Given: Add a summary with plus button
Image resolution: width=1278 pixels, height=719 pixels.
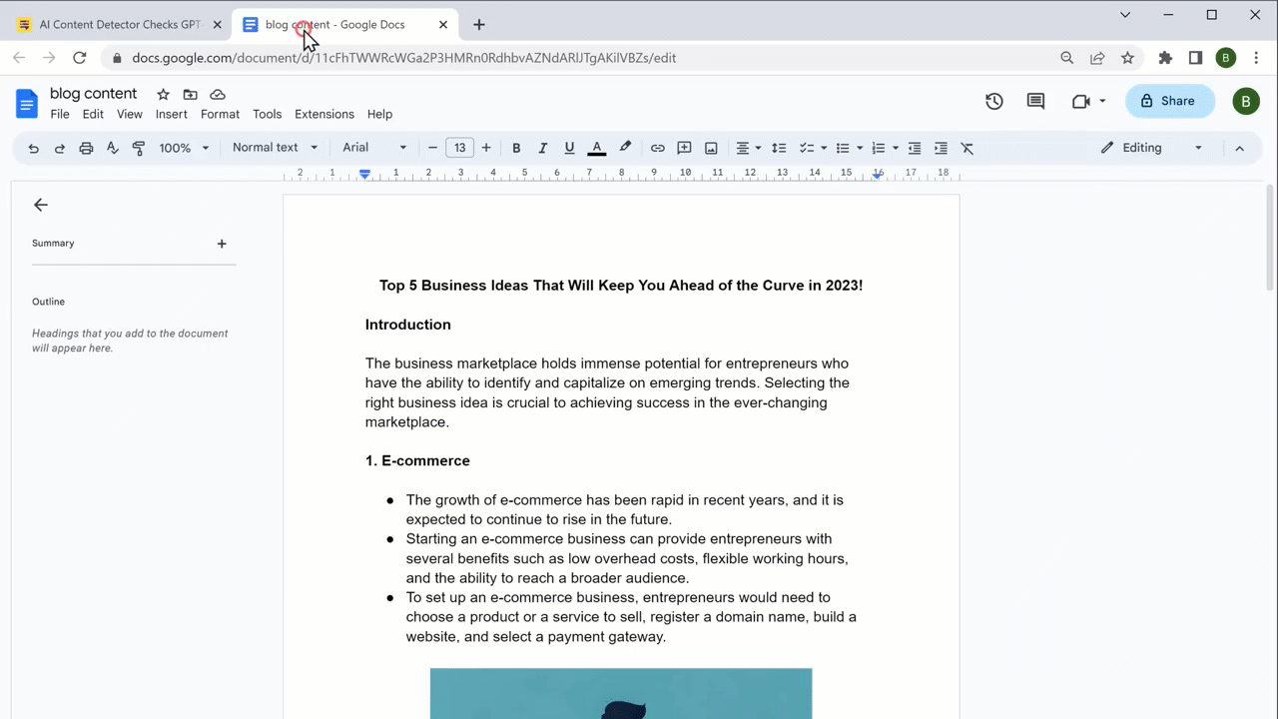Looking at the screenshot, I should pos(222,244).
